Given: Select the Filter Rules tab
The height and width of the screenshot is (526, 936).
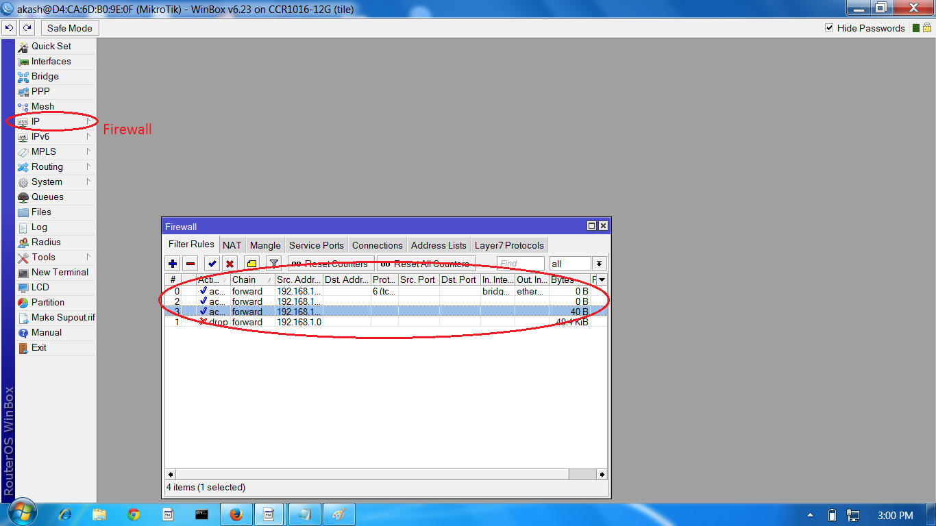Looking at the screenshot, I should [191, 245].
